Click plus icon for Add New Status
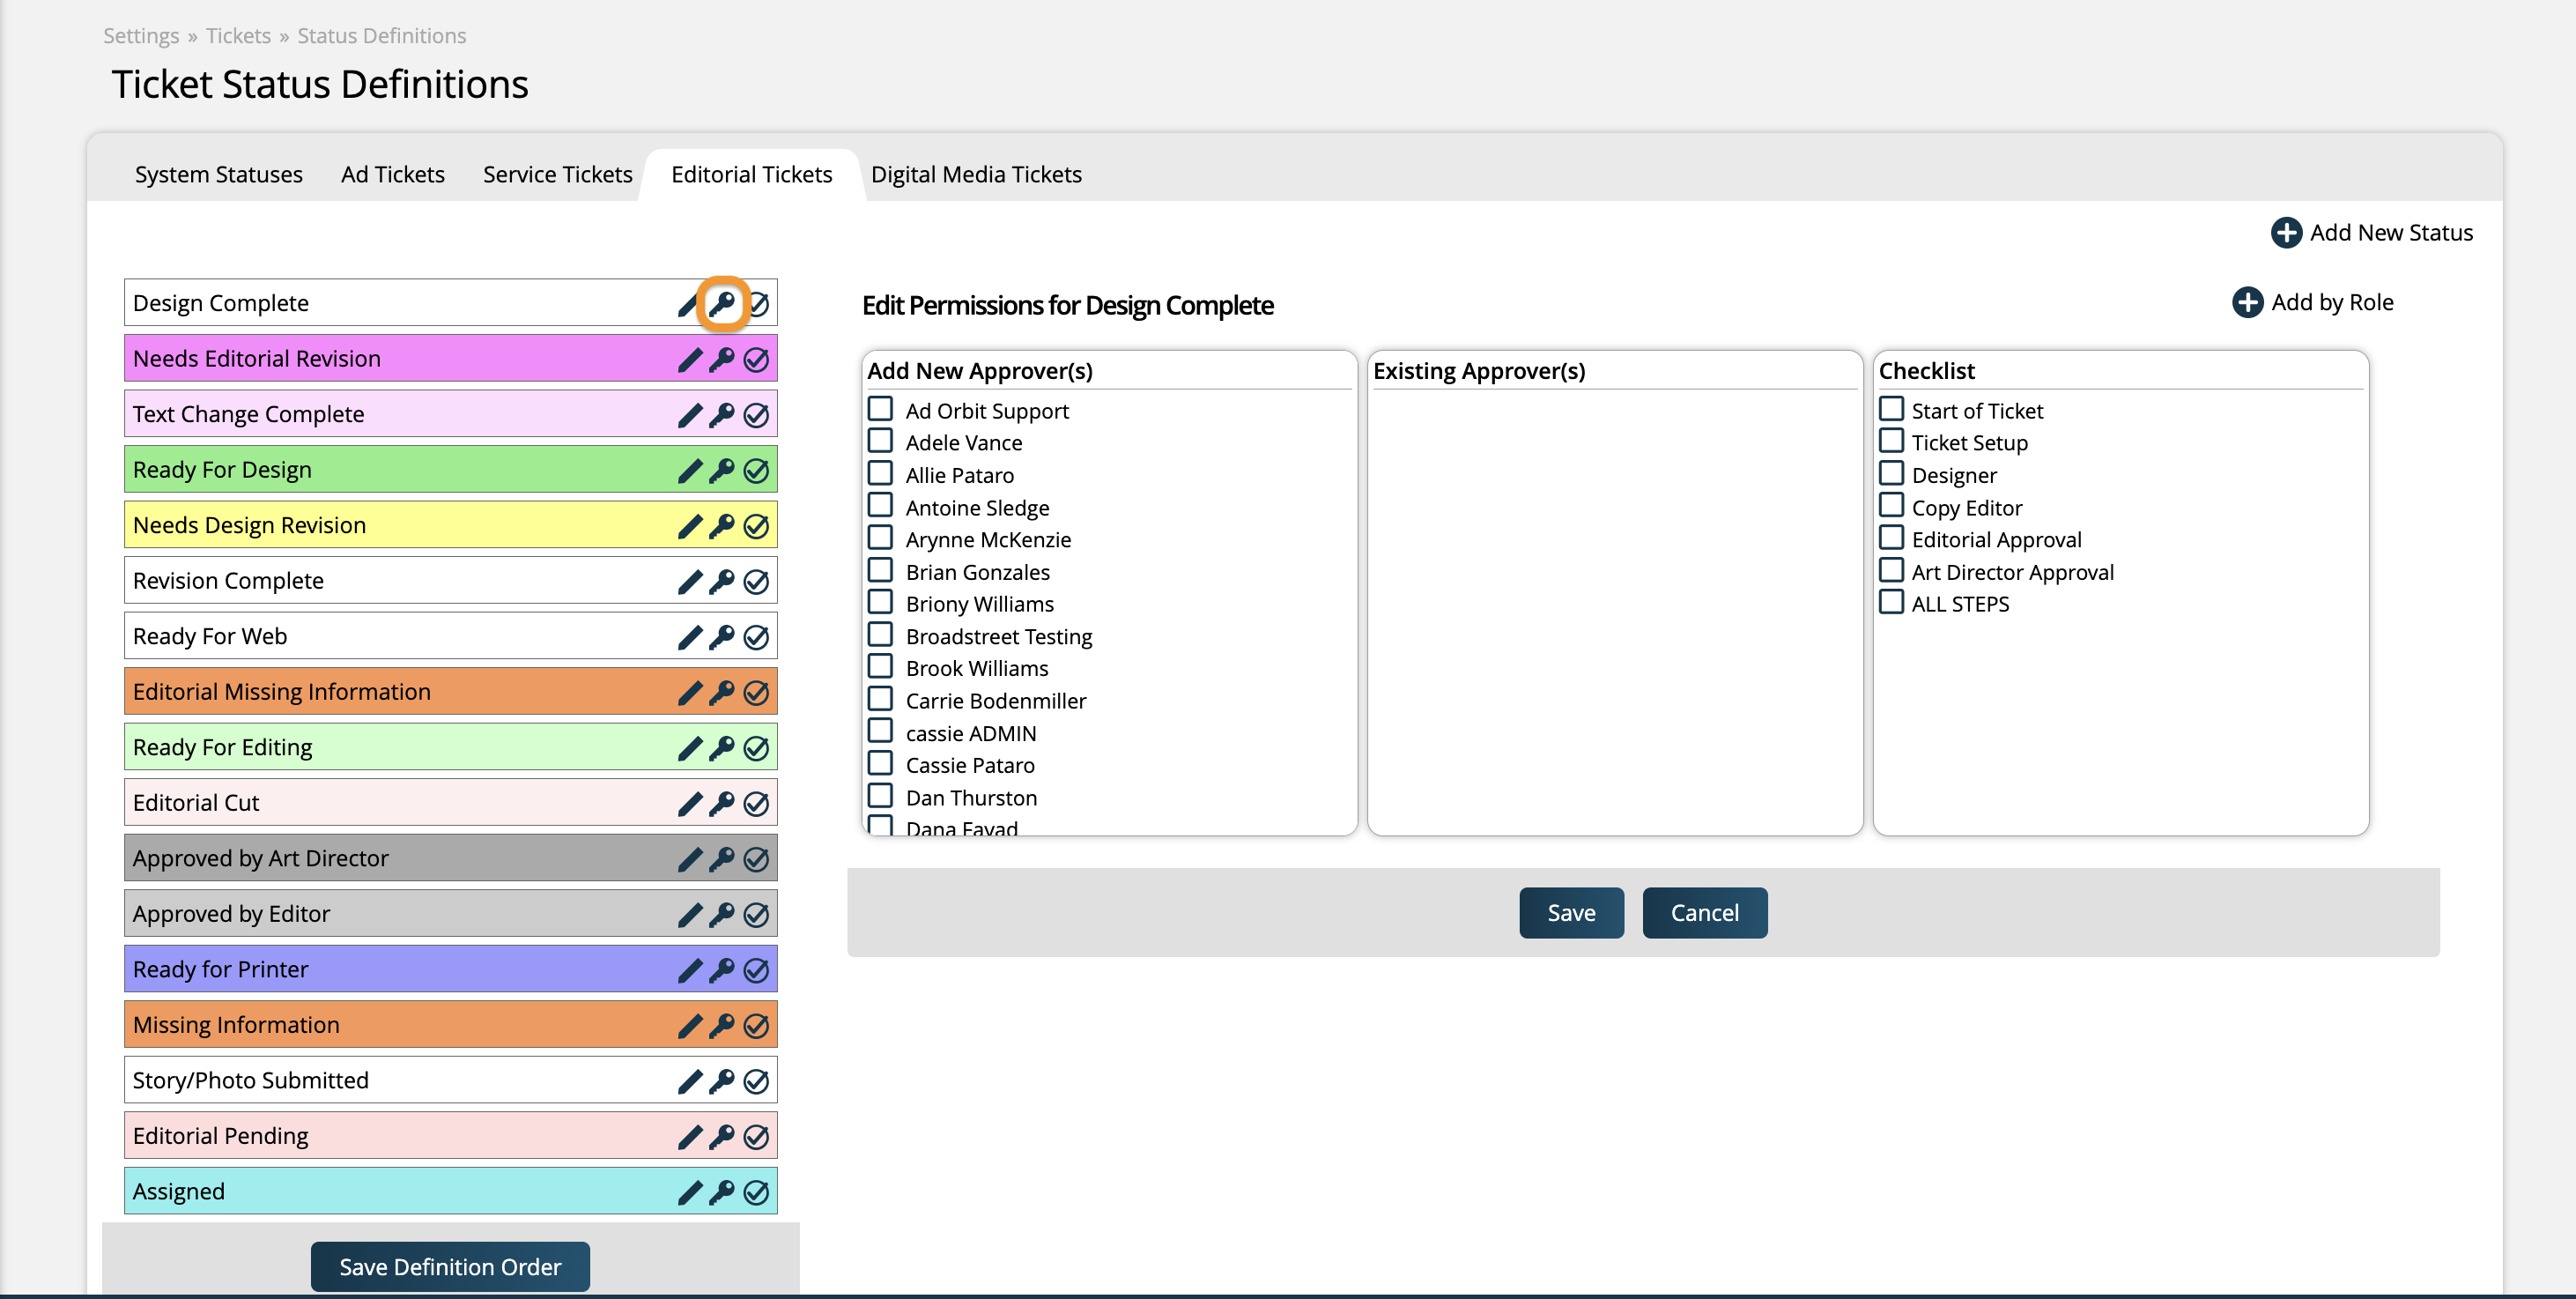Viewport: 2576px width, 1299px height. pyautogui.click(x=2285, y=233)
